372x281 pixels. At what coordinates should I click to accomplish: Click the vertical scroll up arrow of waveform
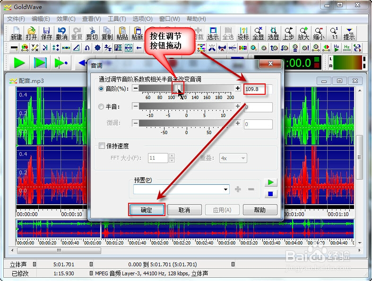click(x=360, y=91)
